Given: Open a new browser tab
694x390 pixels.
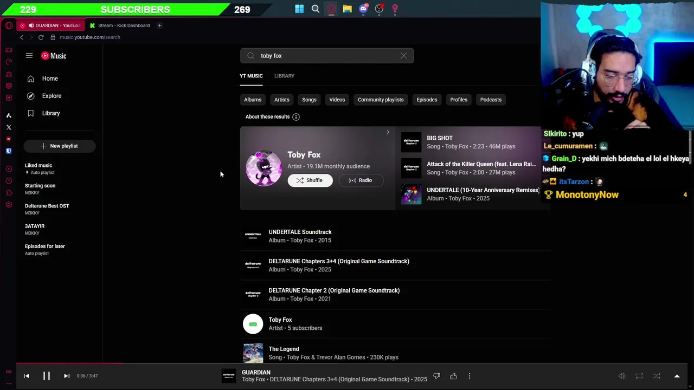Looking at the screenshot, I should [159, 25].
